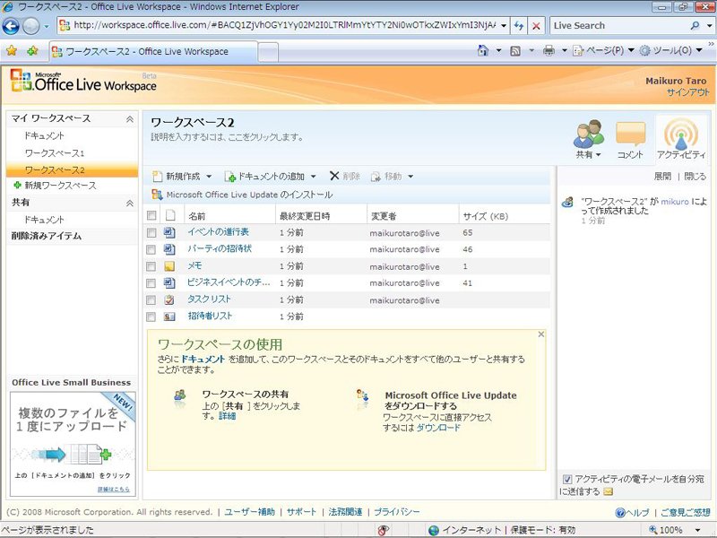
Task: Click Word icon beside イベントの進行表
Action: 169,232
